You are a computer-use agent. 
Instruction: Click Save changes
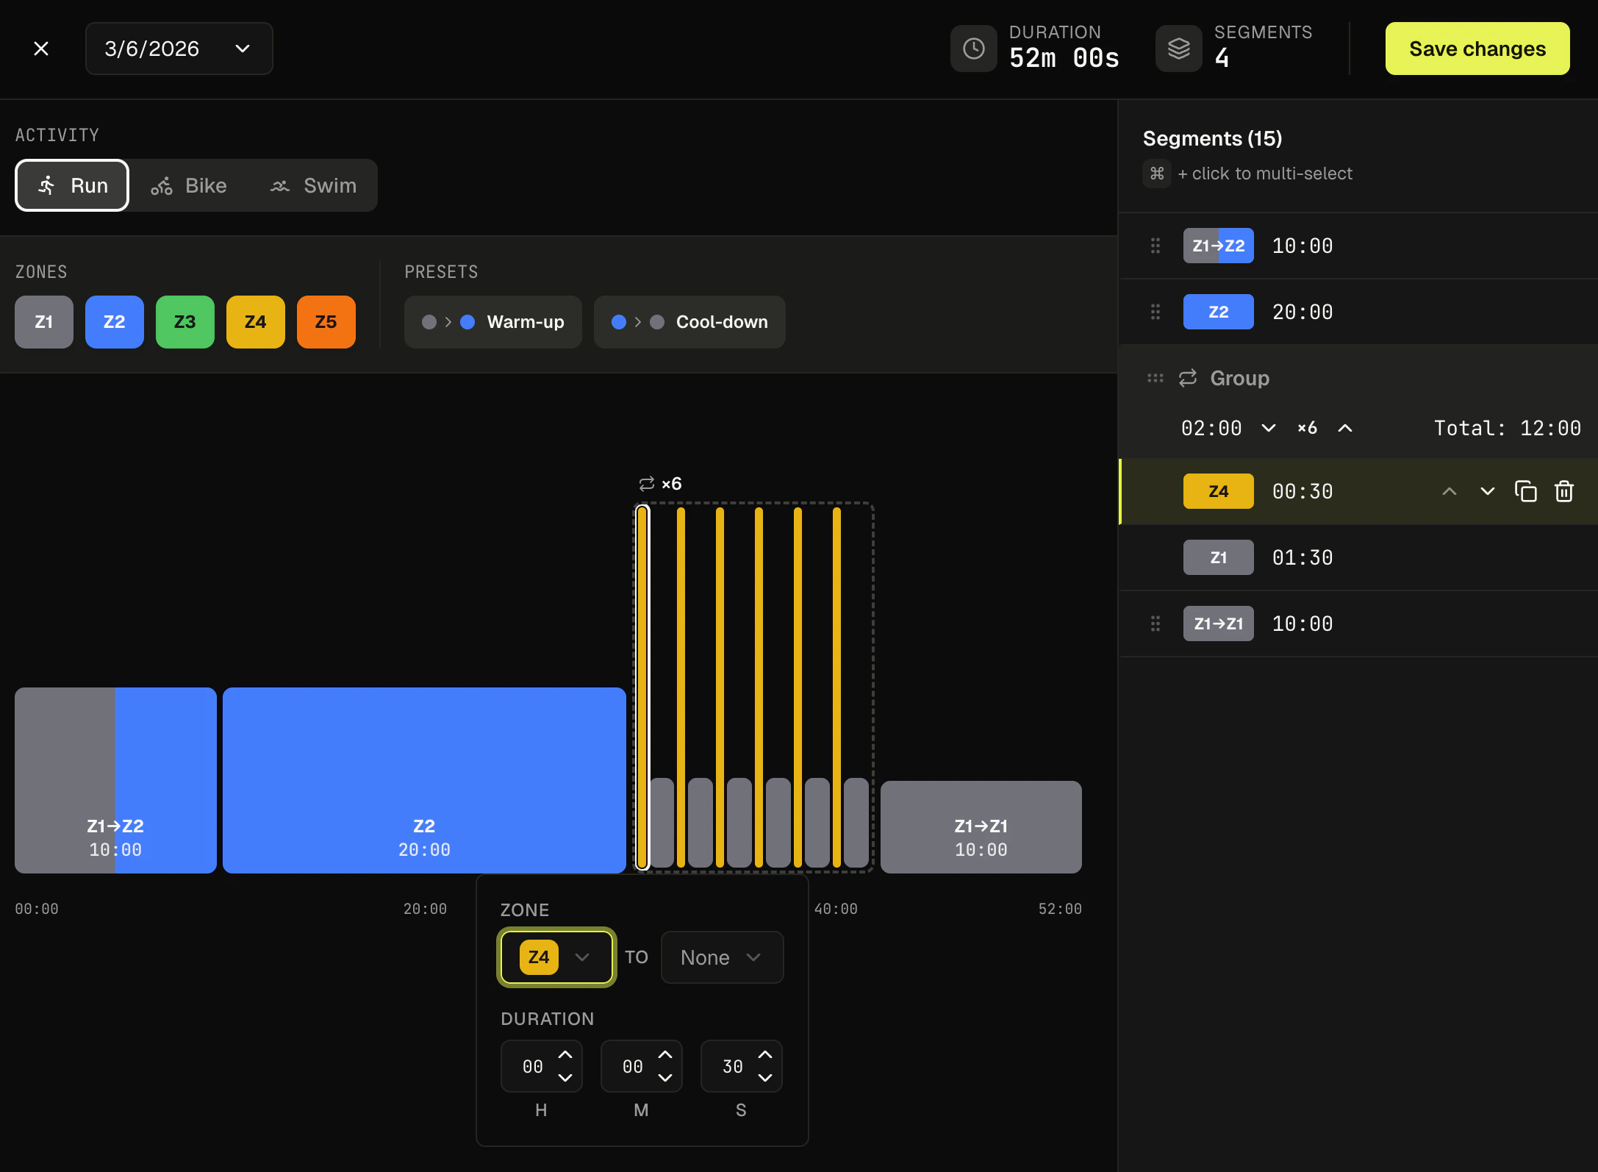click(1477, 49)
